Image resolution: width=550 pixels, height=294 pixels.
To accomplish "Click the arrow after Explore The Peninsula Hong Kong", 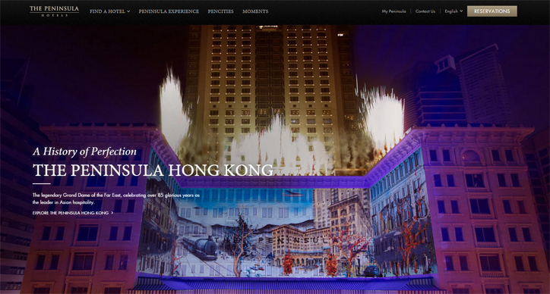I will tap(112, 213).
